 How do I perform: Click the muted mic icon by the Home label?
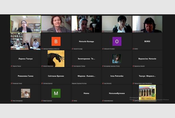(73, 101)
